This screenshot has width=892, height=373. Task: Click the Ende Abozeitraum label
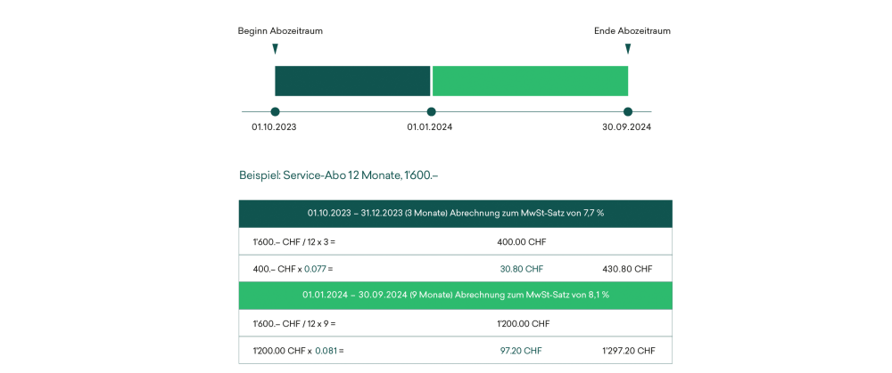pos(632,30)
